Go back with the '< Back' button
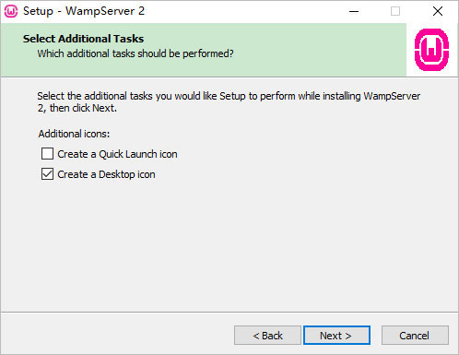This screenshot has width=459, height=355. (x=267, y=336)
